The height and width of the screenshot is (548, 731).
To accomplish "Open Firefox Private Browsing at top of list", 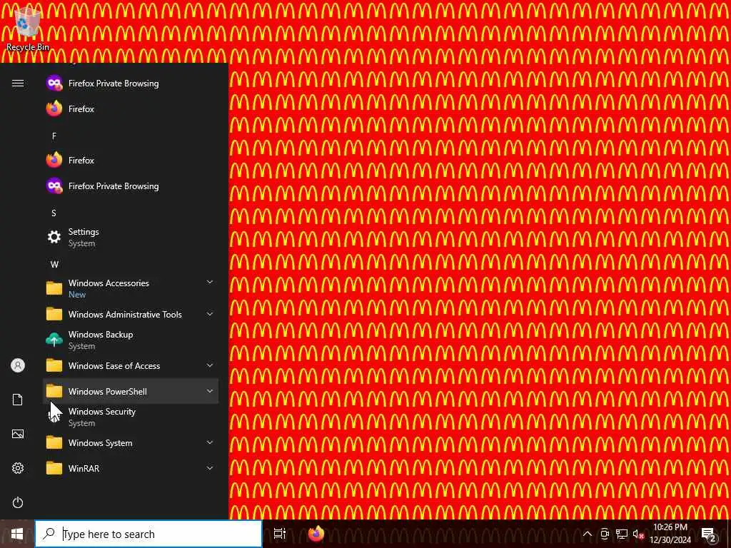I will click(x=131, y=83).
